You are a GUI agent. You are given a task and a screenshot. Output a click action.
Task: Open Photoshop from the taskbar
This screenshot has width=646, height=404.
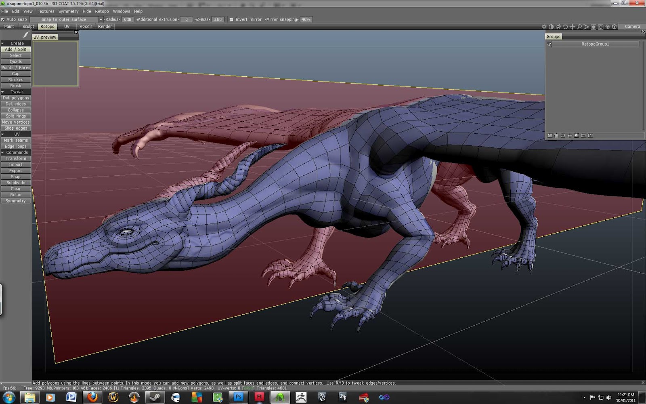pyautogui.click(x=238, y=397)
